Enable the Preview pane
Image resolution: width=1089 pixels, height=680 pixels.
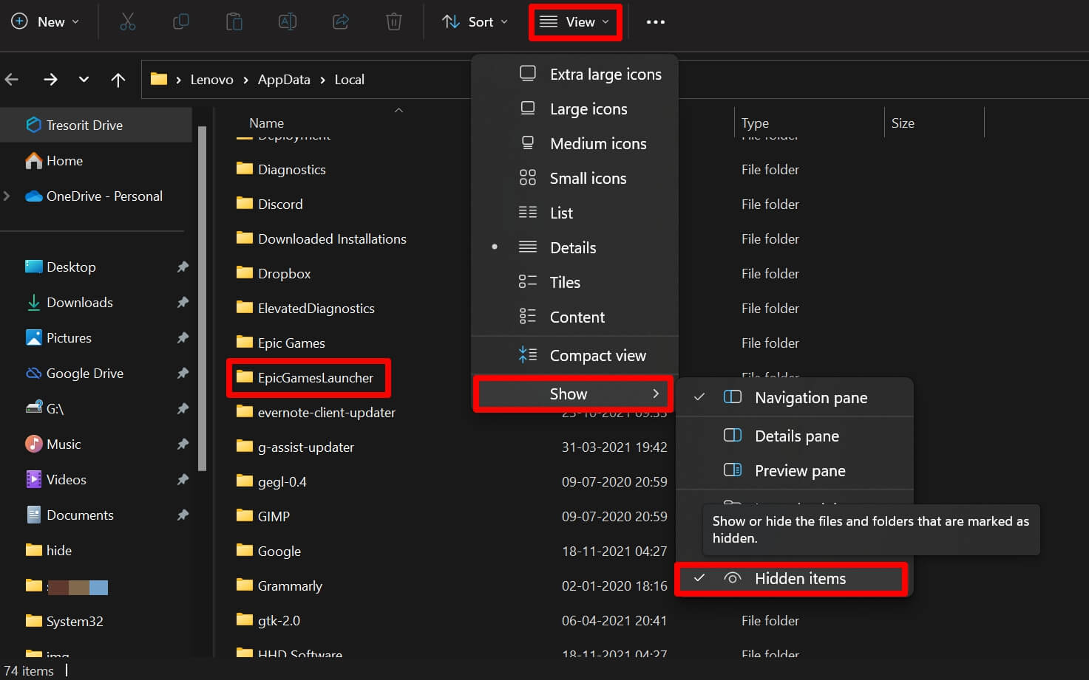(800, 470)
